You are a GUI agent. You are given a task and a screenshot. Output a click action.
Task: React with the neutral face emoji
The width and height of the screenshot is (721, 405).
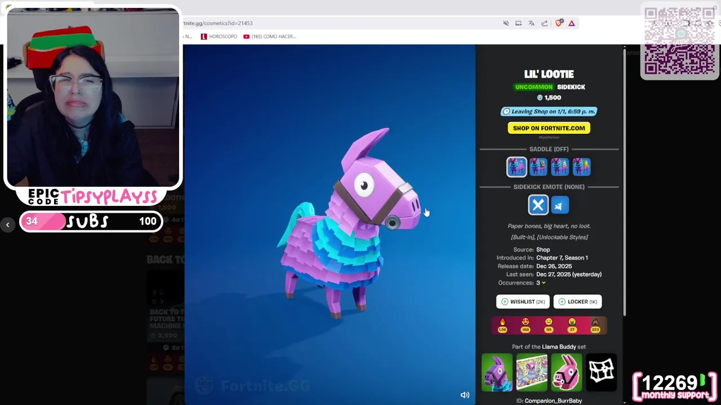pos(549,325)
